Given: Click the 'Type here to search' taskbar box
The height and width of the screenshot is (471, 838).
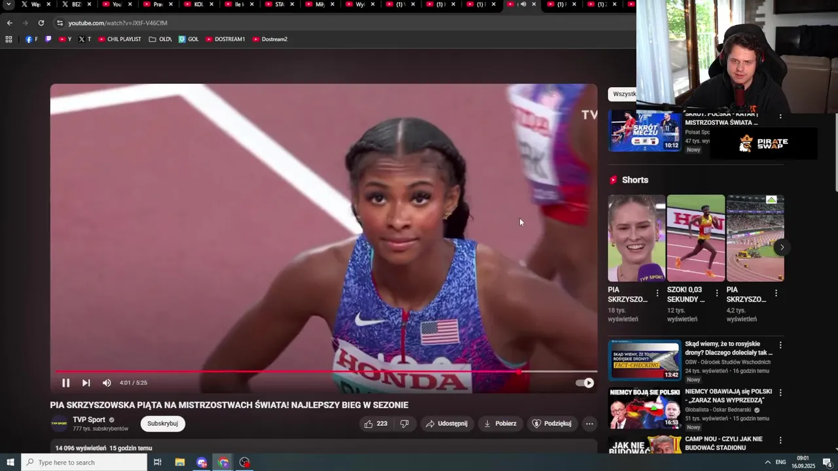Looking at the screenshot, I should pyautogui.click(x=84, y=462).
